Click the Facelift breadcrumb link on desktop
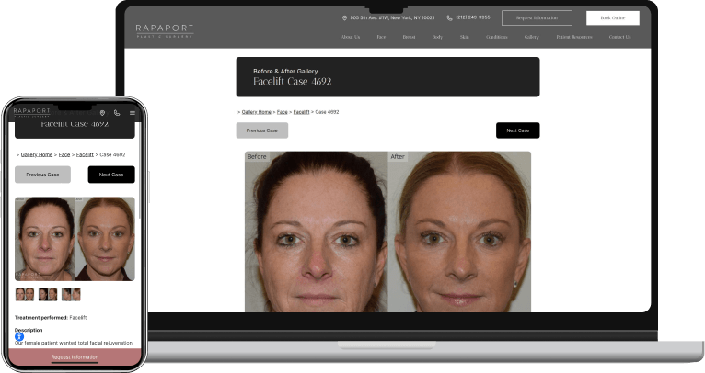 pyautogui.click(x=301, y=112)
